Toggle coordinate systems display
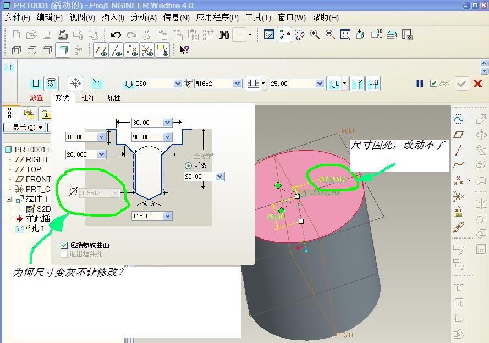The height and width of the screenshot is (343, 489). (147, 50)
